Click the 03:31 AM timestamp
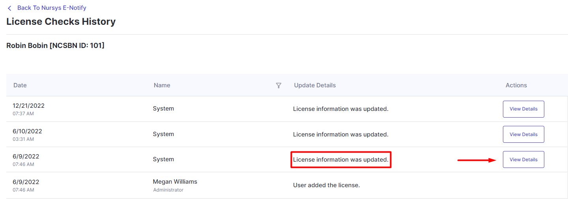The height and width of the screenshot is (199, 568). pyautogui.click(x=23, y=139)
